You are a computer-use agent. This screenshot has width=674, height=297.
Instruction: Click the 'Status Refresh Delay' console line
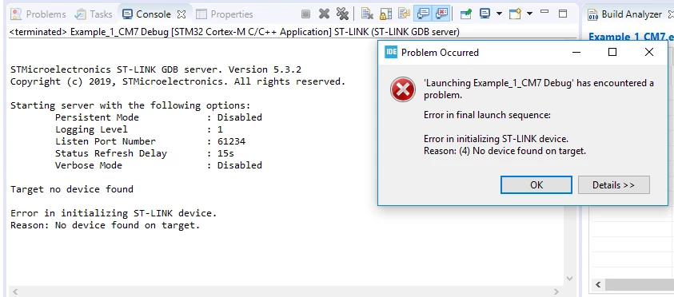(x=145, y=153)
